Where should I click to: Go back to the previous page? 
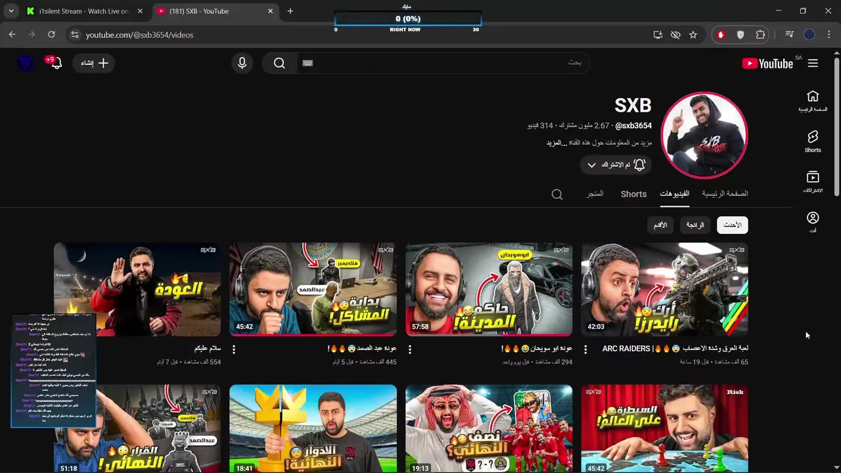coord(12,35)
